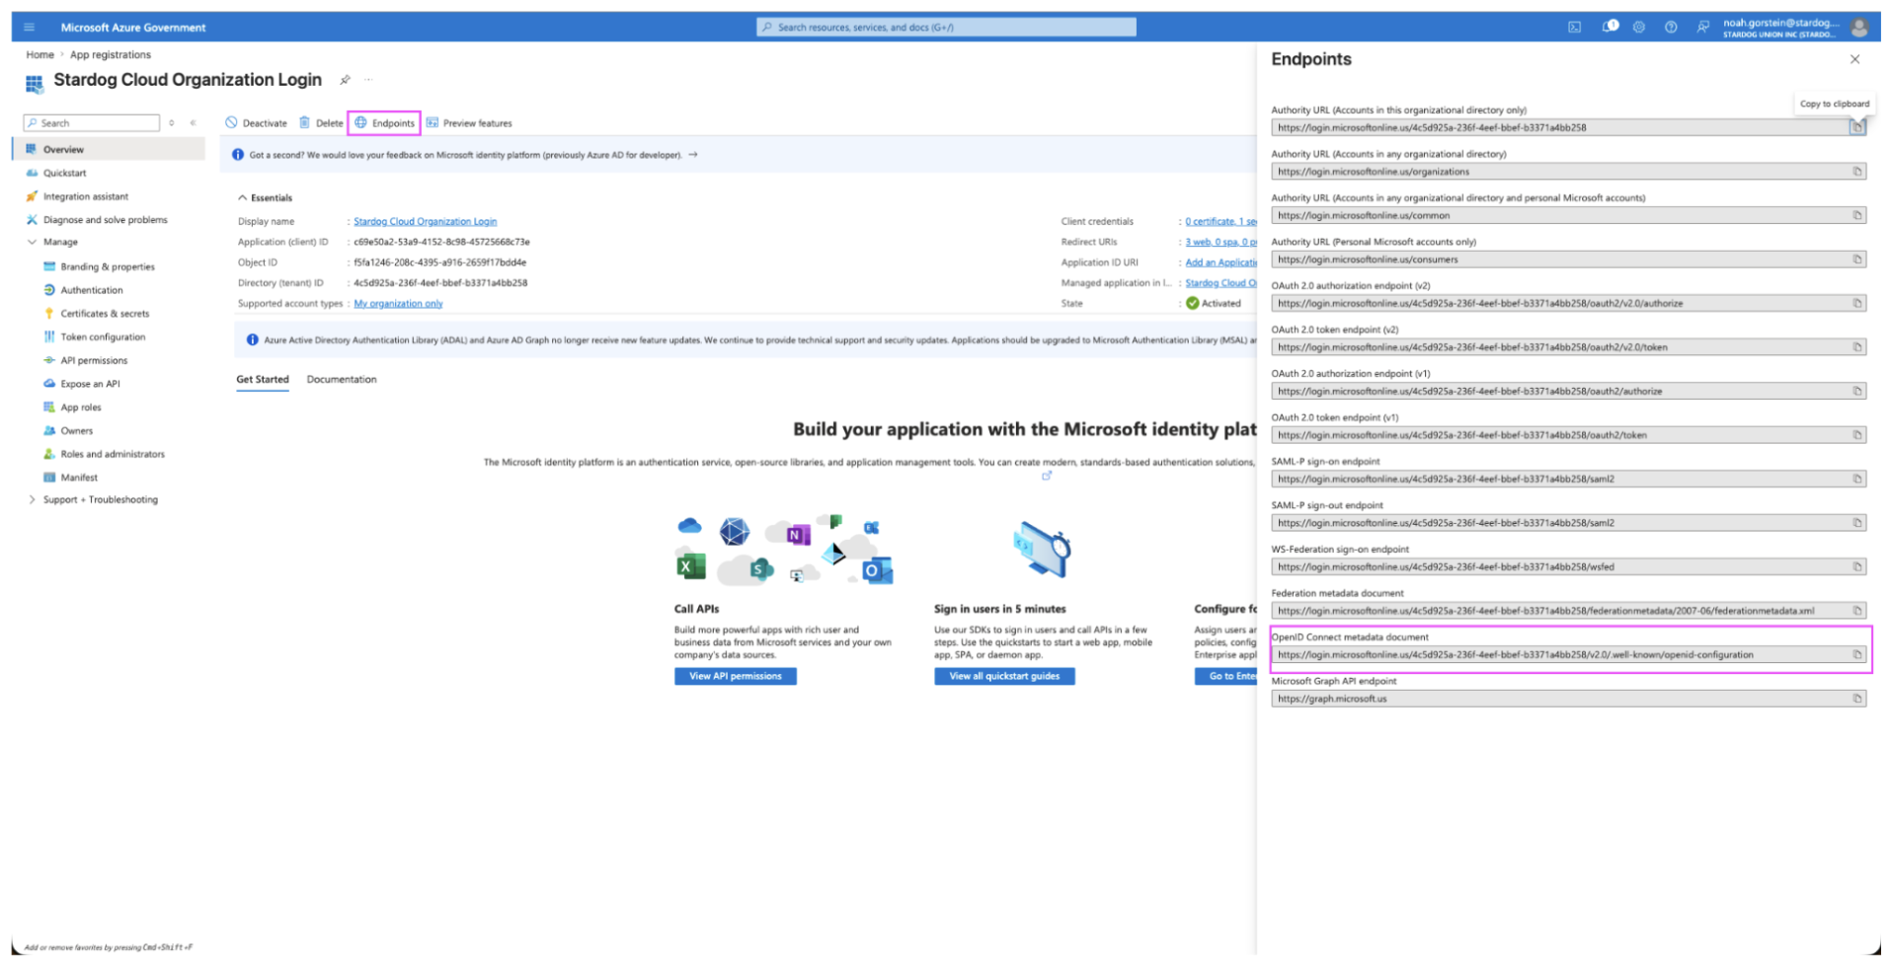Copy OAuth 2.0 authorization endpoint (v2)
The width and height of the screenshot is (1890, 967).
coord(1856,303)
